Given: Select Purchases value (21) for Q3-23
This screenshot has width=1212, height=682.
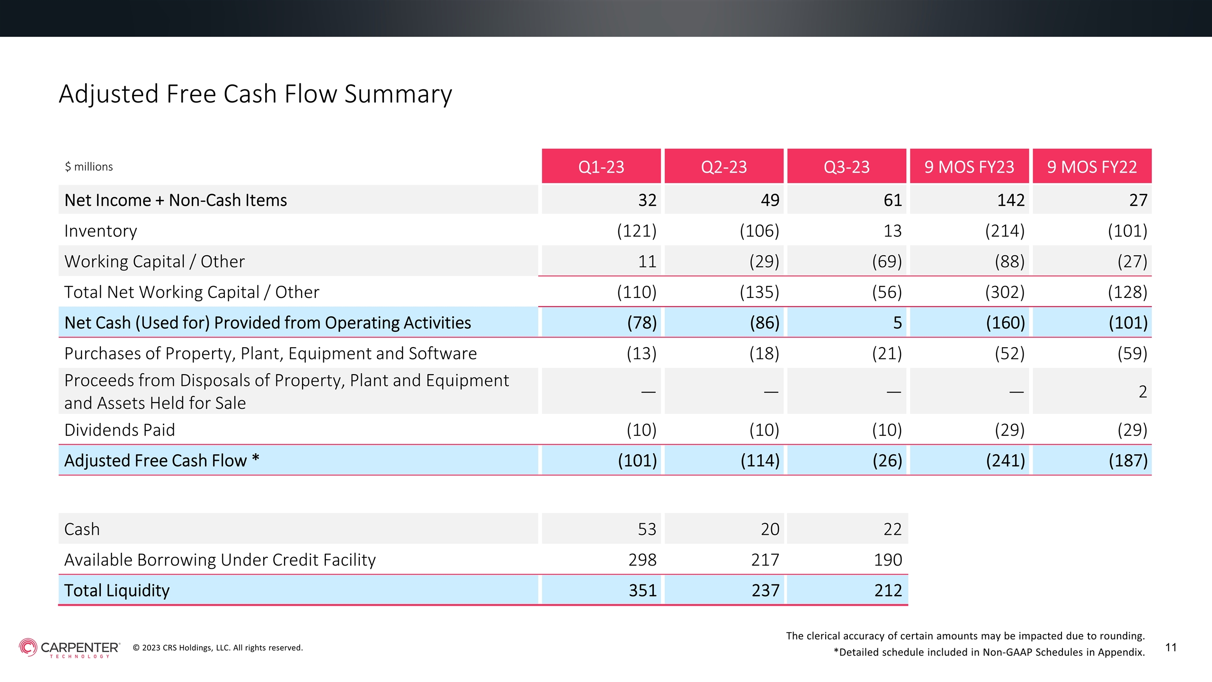Looking at the screenshot, I should (887, 354).
